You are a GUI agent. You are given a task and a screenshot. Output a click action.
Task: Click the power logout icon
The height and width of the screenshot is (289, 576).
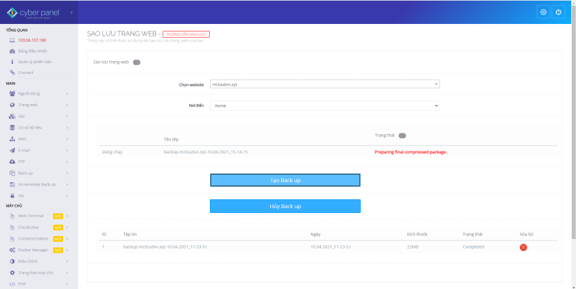[558, 12]
